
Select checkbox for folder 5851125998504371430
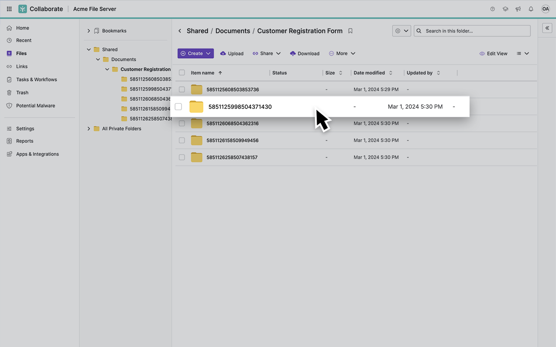[178, 107]
